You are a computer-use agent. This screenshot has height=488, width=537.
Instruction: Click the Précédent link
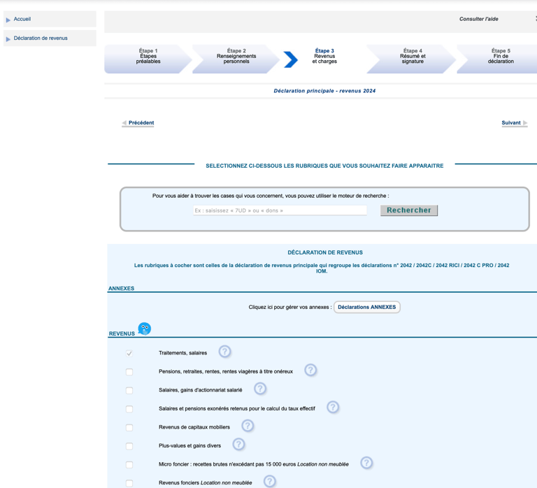tap(138, 123)
